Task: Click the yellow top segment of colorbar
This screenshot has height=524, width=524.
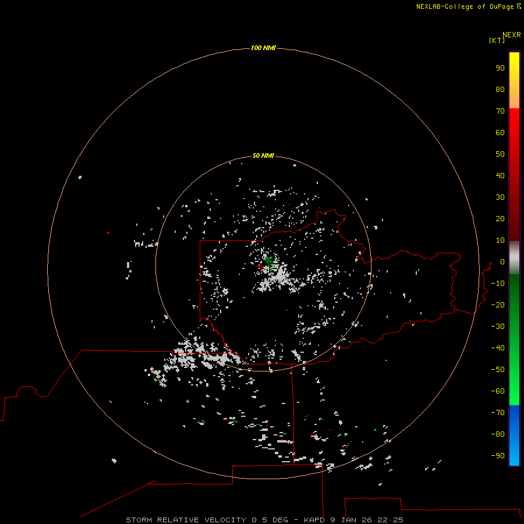Action: click(514, 80)
